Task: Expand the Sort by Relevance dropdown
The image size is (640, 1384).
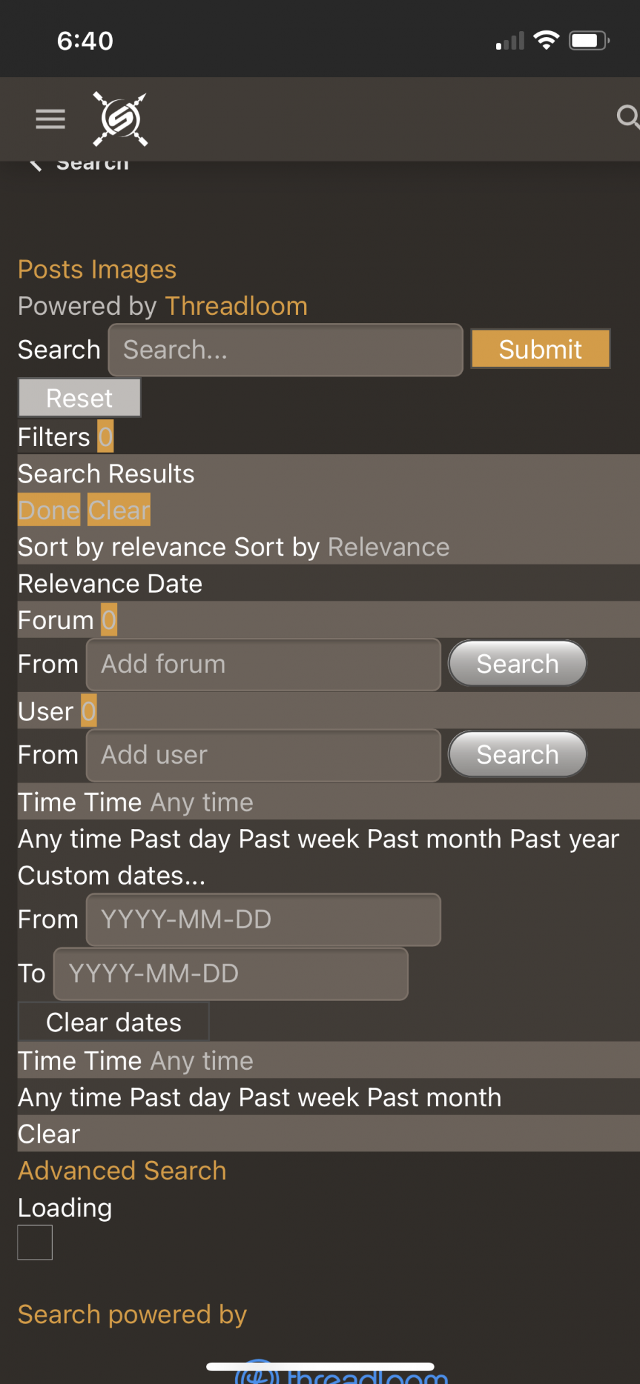Action: click(341, 547)
